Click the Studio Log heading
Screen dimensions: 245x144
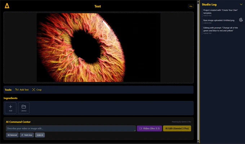point(209,5)
